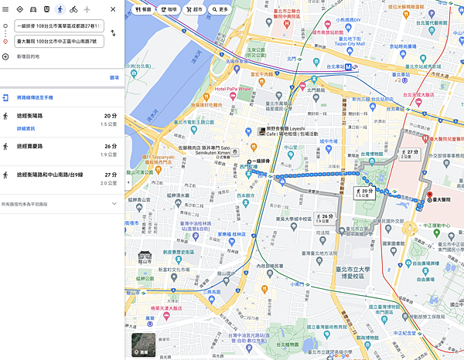Click the 臺大醫院 destination pin
464x360 pixels.
(429, 195)
